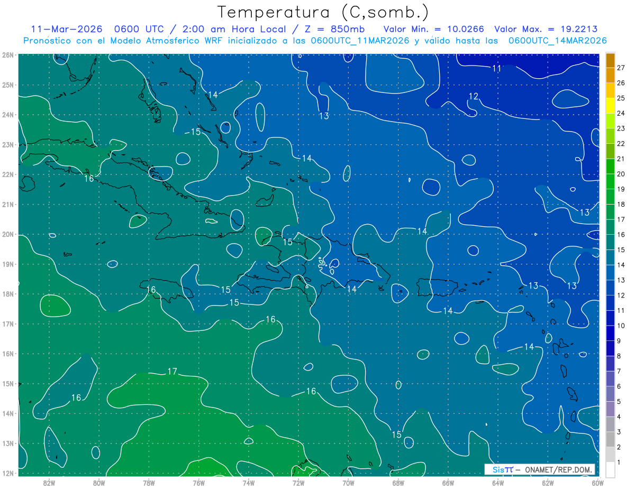Click latitude axis label '14N'
Screen dimensions: 635x490
(x=7, y=413)
